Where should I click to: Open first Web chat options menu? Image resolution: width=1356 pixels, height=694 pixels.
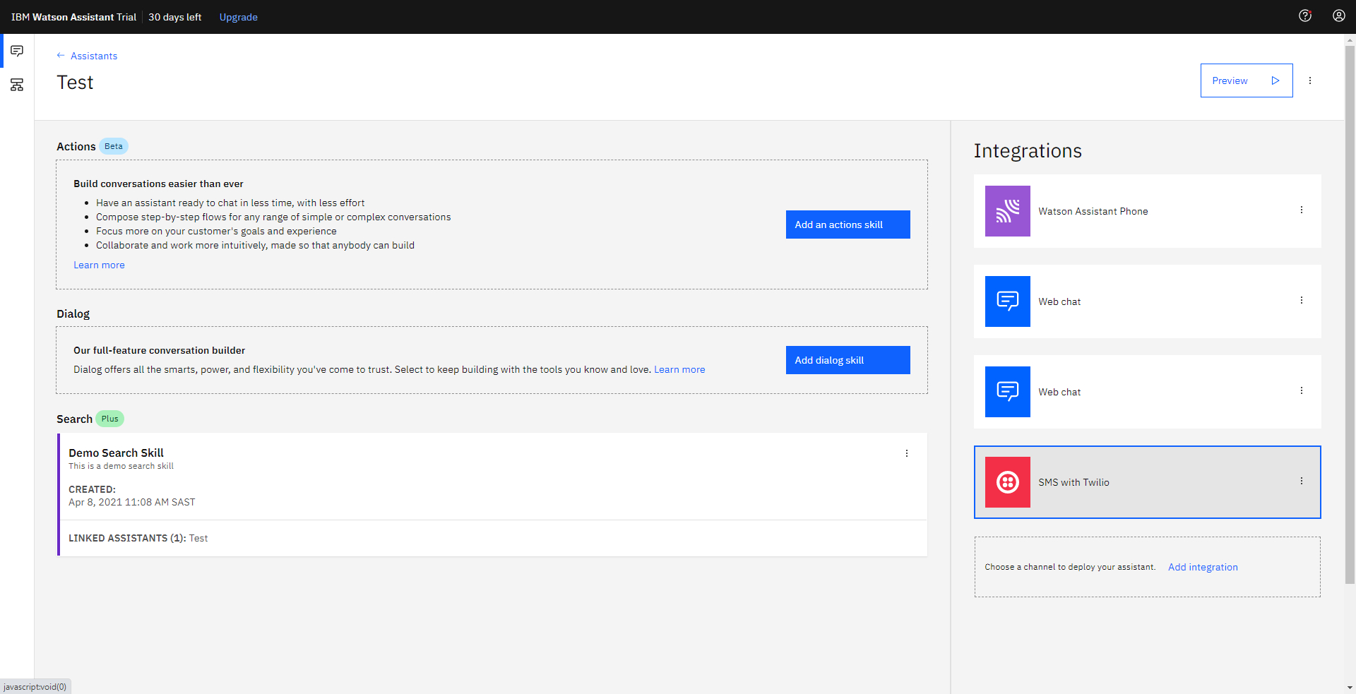1302,300
